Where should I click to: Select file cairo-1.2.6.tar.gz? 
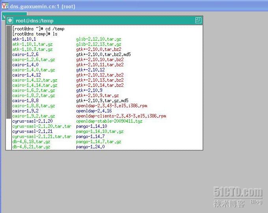pyautogui.click(x=33, y=60)
